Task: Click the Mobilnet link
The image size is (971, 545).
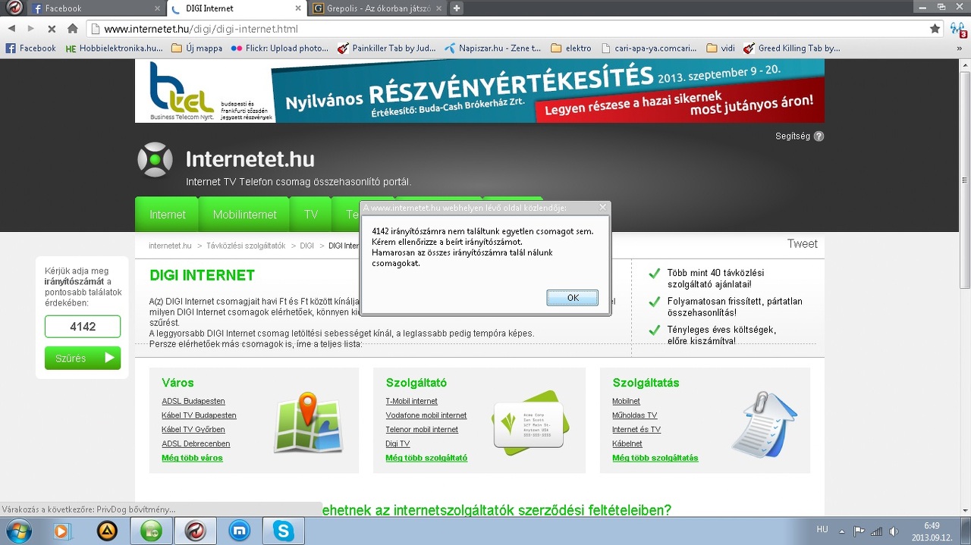Action: [x=626, y=401]
